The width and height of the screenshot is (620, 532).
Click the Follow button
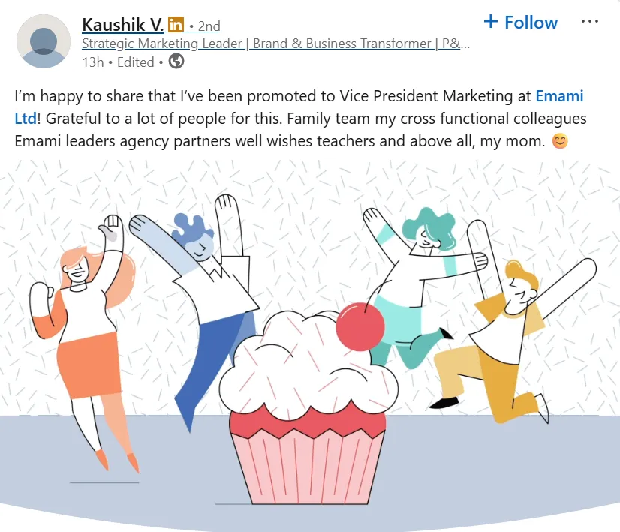[x=521, y=22]
